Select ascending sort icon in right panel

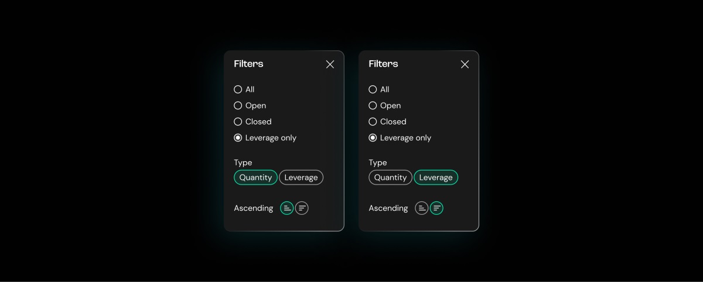click(422, 208)
